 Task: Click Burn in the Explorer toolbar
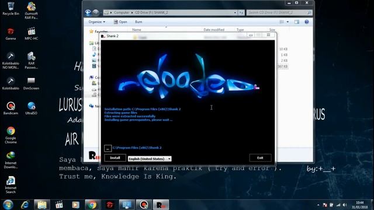[x=138, y=22]
